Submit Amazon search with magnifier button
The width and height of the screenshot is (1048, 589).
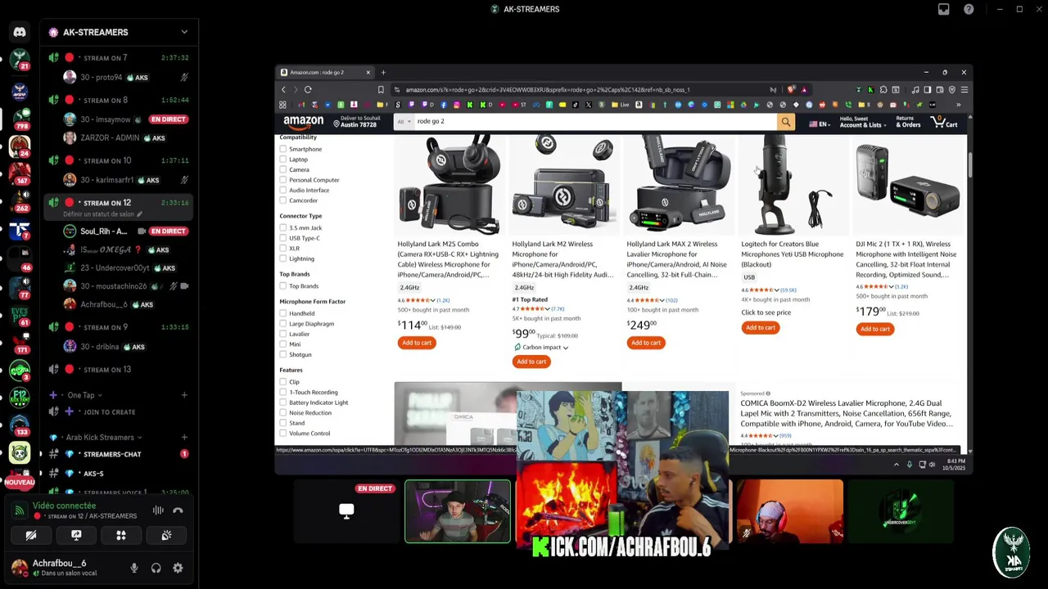coord(785,122)
